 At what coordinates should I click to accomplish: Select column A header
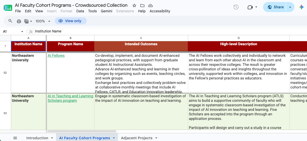click(x=28, y=38)
